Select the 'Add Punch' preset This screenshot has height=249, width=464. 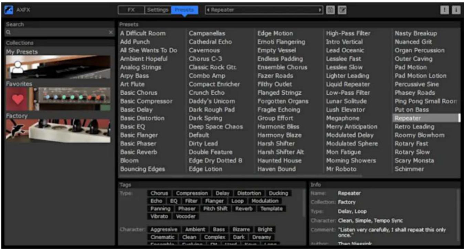coord(135,42)
